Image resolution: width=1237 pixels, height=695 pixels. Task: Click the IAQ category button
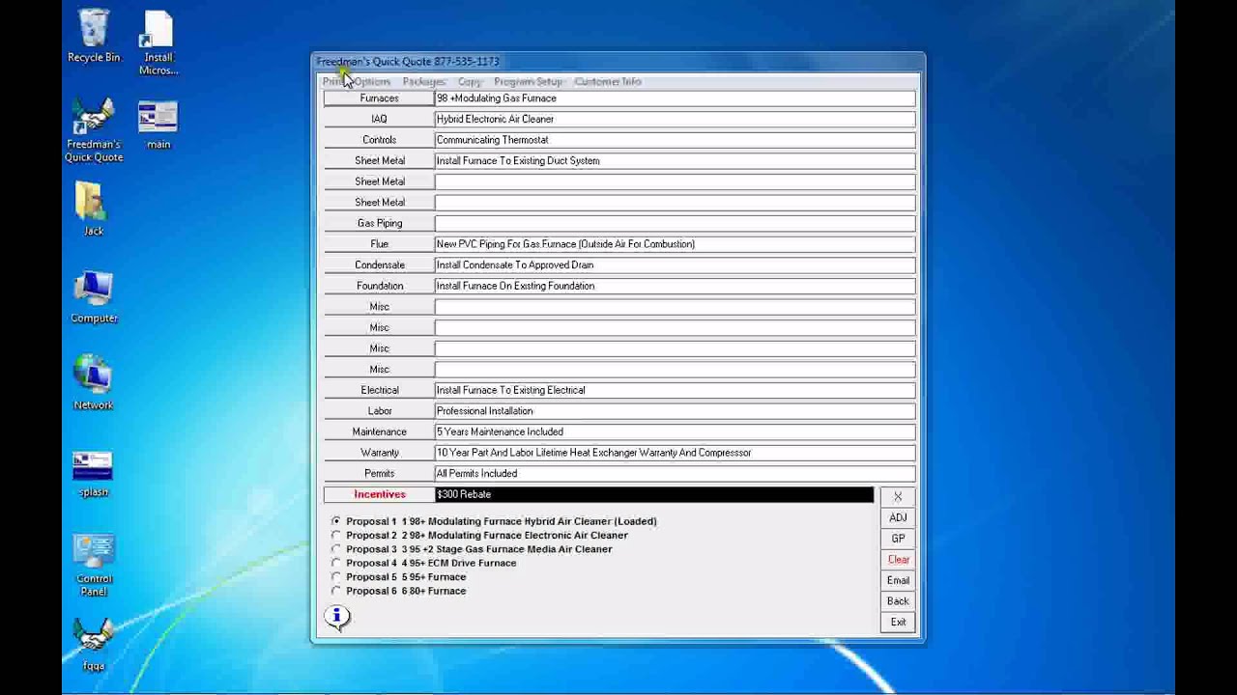379,119
